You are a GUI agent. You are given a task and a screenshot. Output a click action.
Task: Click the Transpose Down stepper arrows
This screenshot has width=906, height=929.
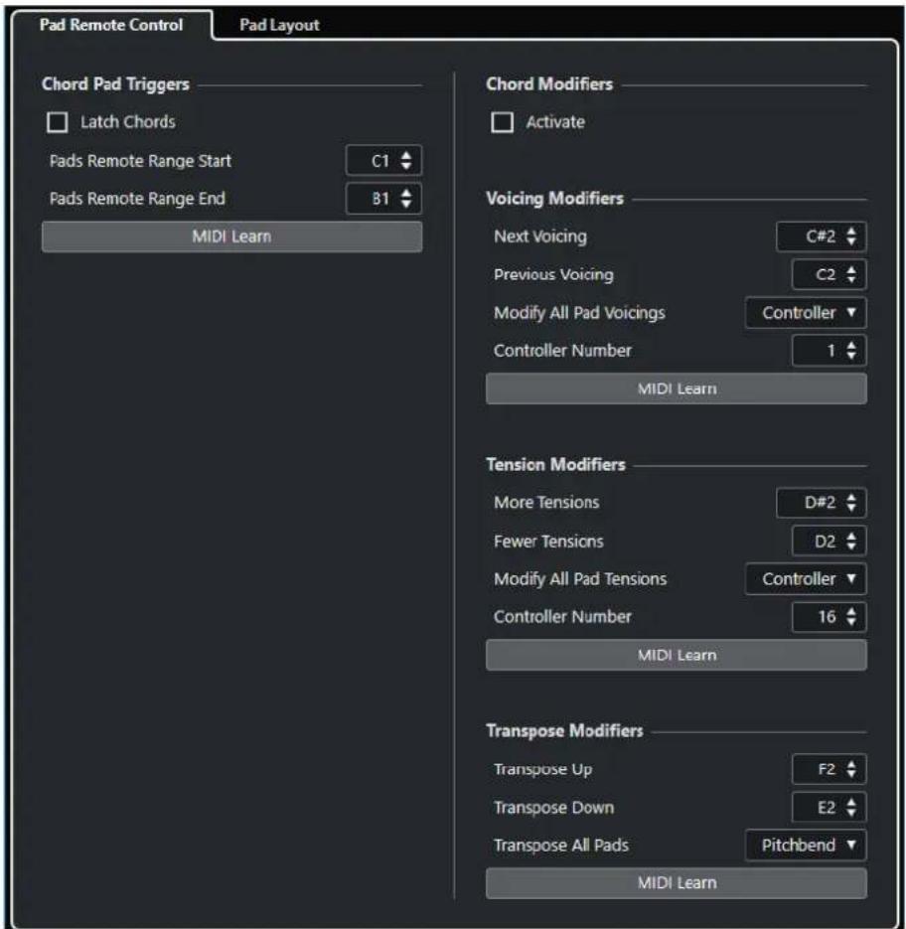coord(851,807)
